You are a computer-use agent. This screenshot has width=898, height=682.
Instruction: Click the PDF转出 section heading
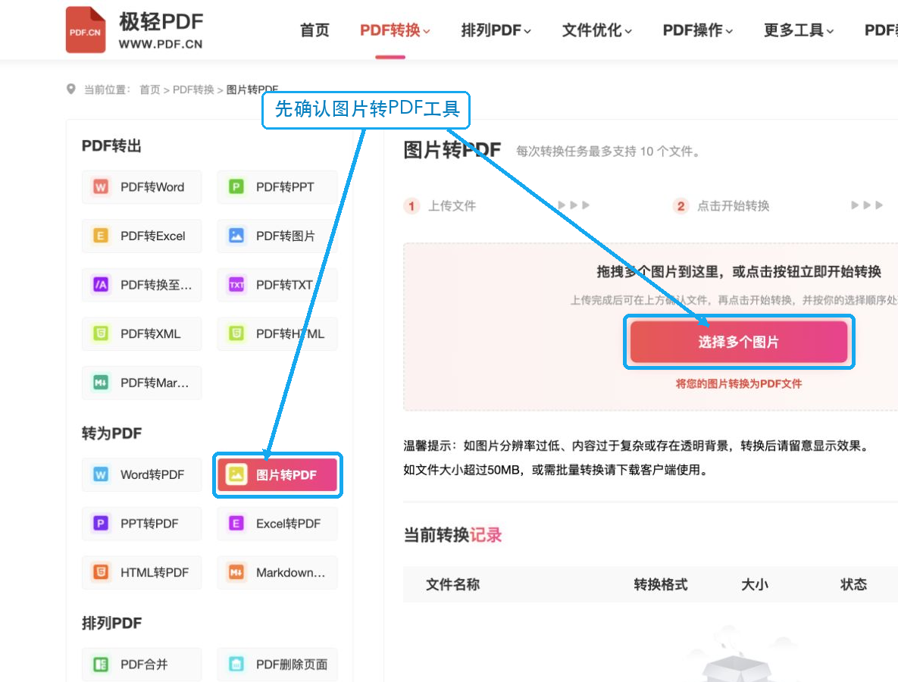[111, 145]
